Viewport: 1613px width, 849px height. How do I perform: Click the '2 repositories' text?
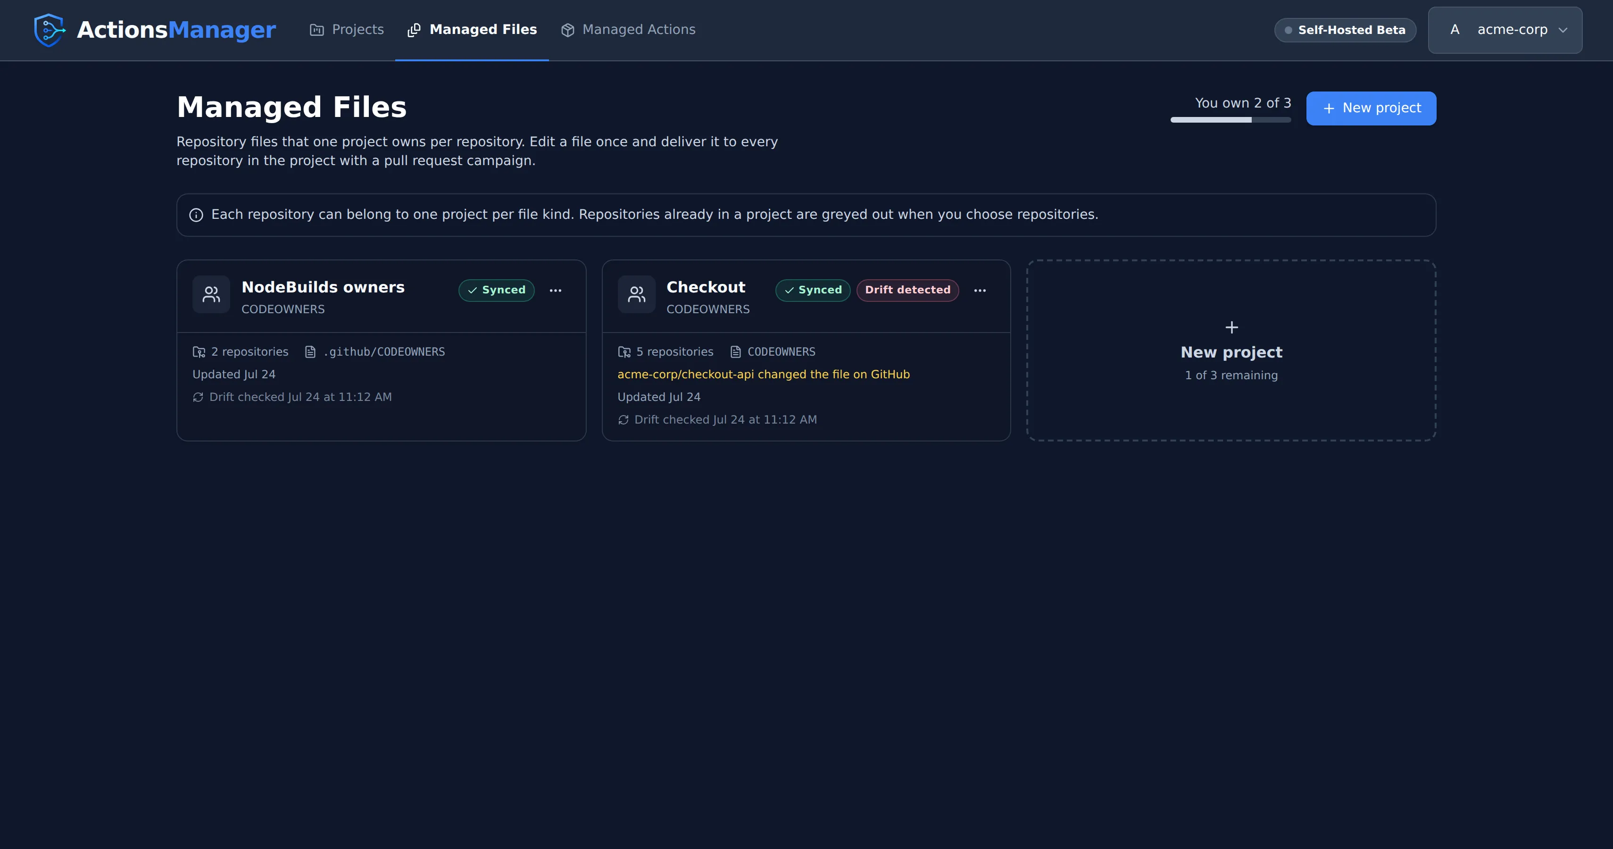click(x=250, y=352)
